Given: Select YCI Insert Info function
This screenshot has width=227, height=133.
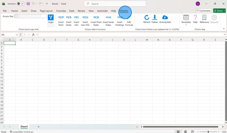Looking at the screenshot, I should click(76, 21).
